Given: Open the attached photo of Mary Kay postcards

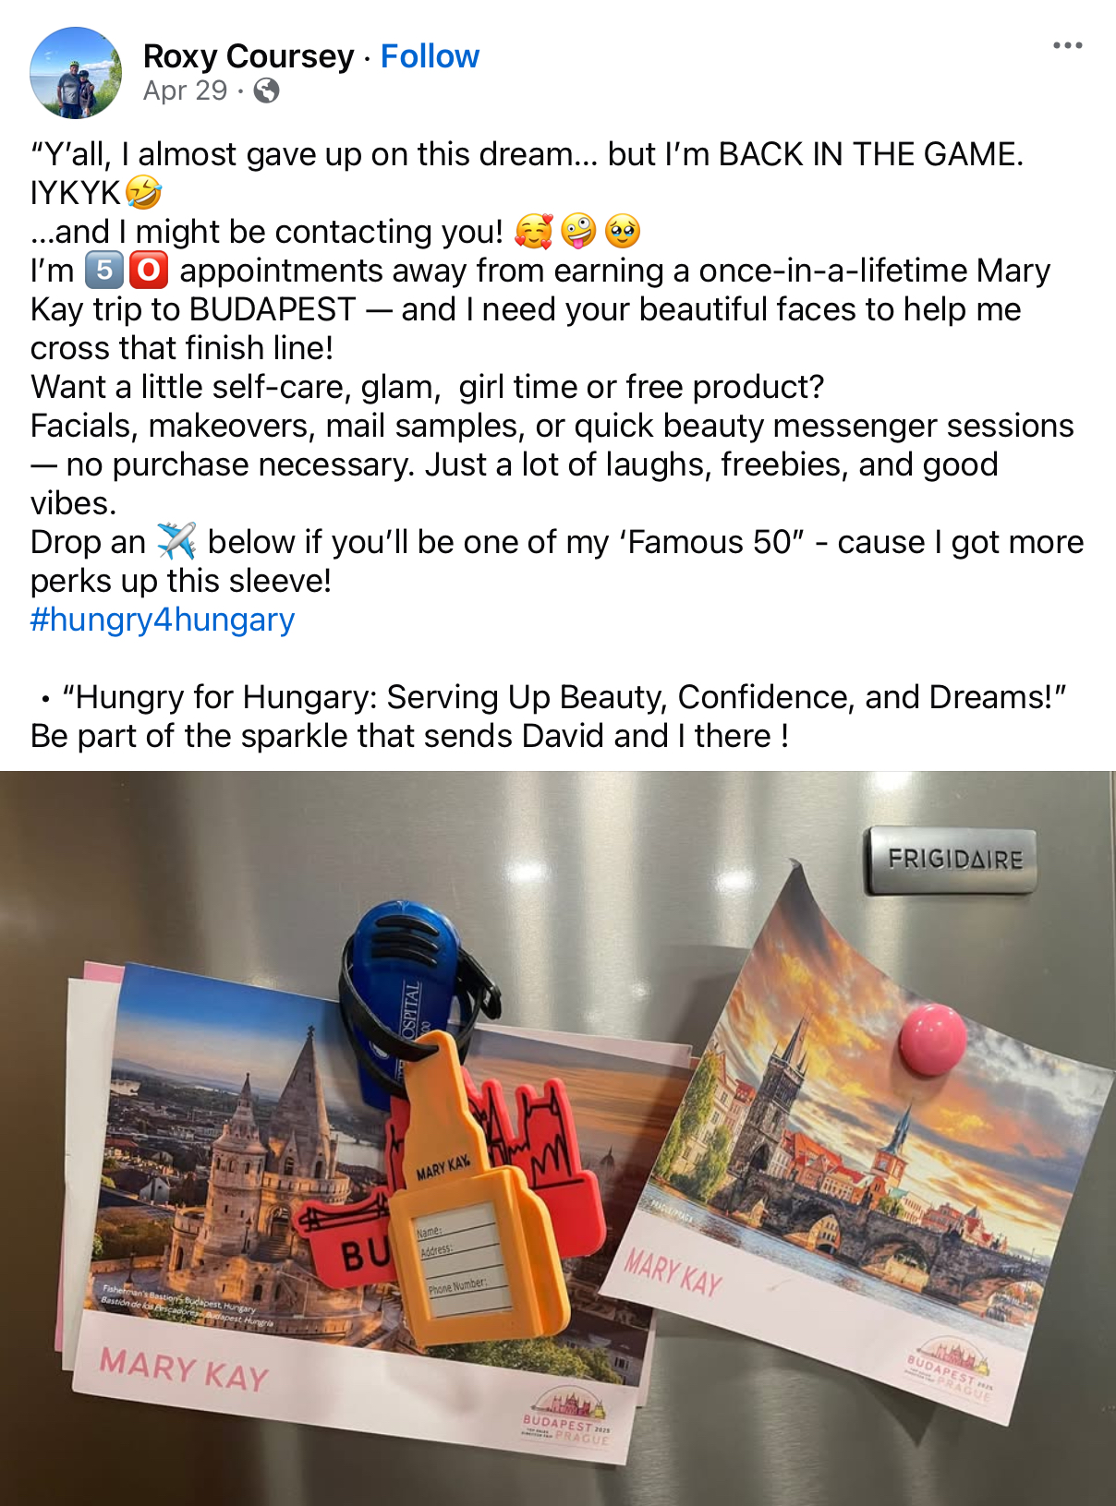Looking at the screenshot, I should pos(558,1139).
